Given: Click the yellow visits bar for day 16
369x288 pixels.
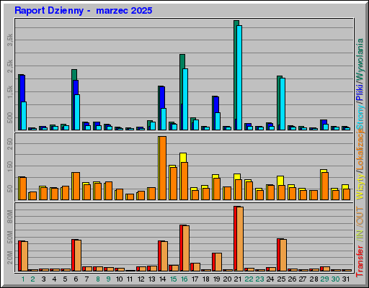Looking at the screenshot, I should pyautogui.click(x=183, y=158).
